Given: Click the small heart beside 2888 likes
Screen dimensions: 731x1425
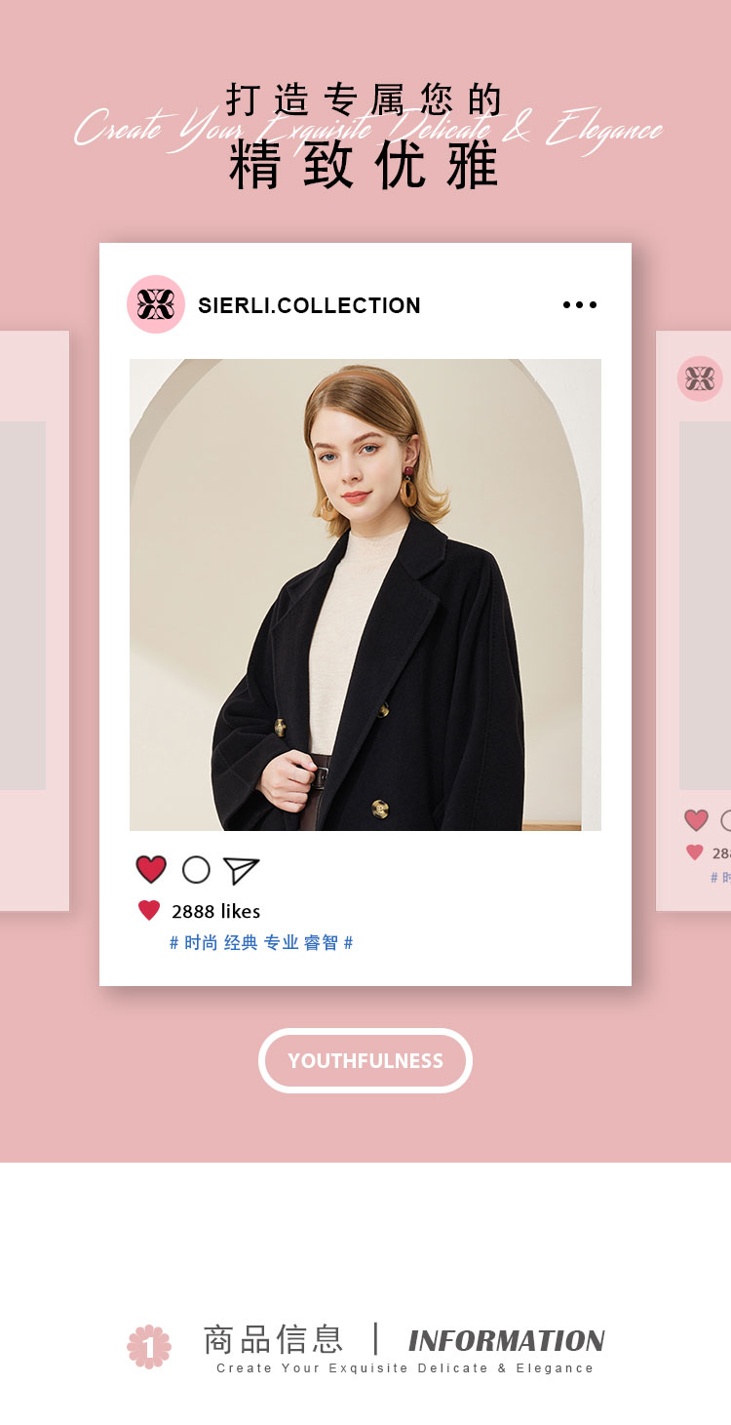Looking at the screenshot, I should 149,911.
